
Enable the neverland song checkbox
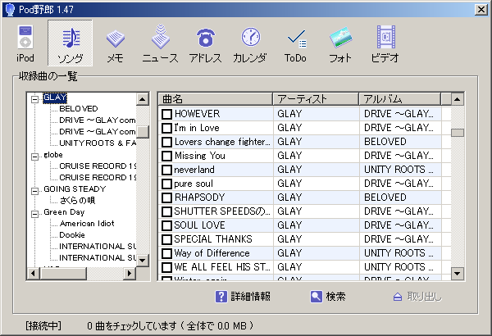[x=166, y=170]
